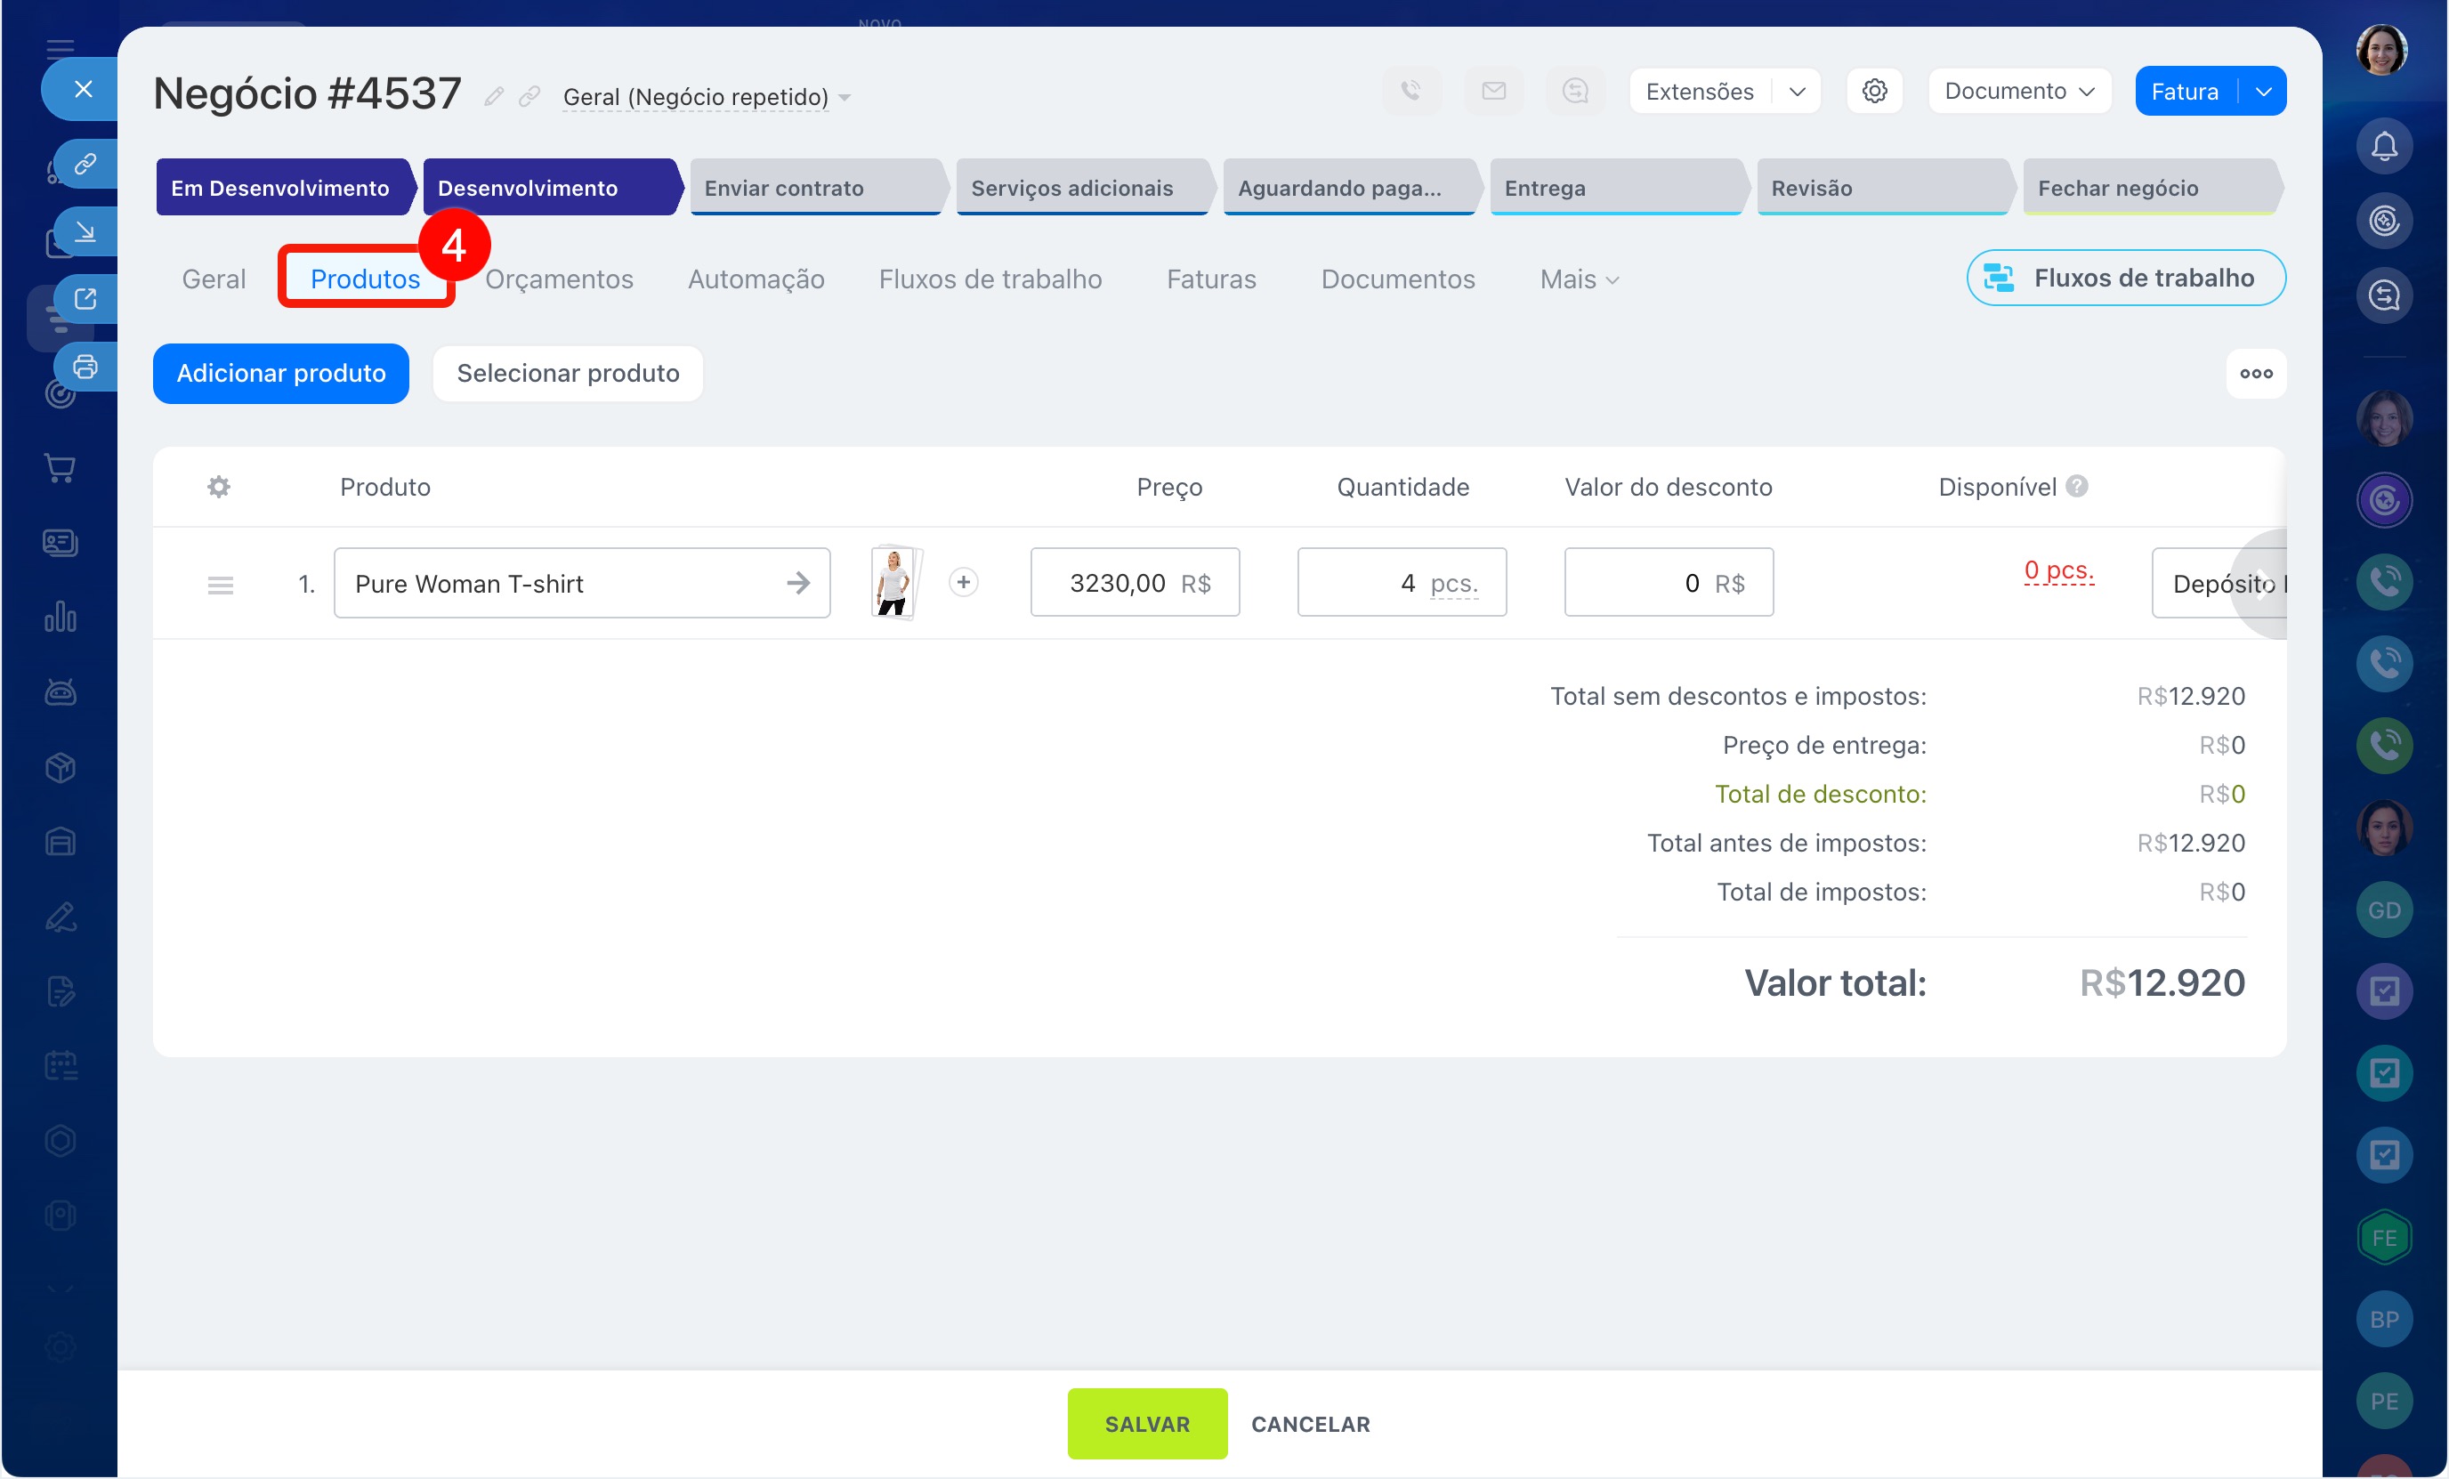Open the notifications bell icon
The width and height of the screenshot is (2449, 1479).
pyautogui.click(x=2383, y=147)
